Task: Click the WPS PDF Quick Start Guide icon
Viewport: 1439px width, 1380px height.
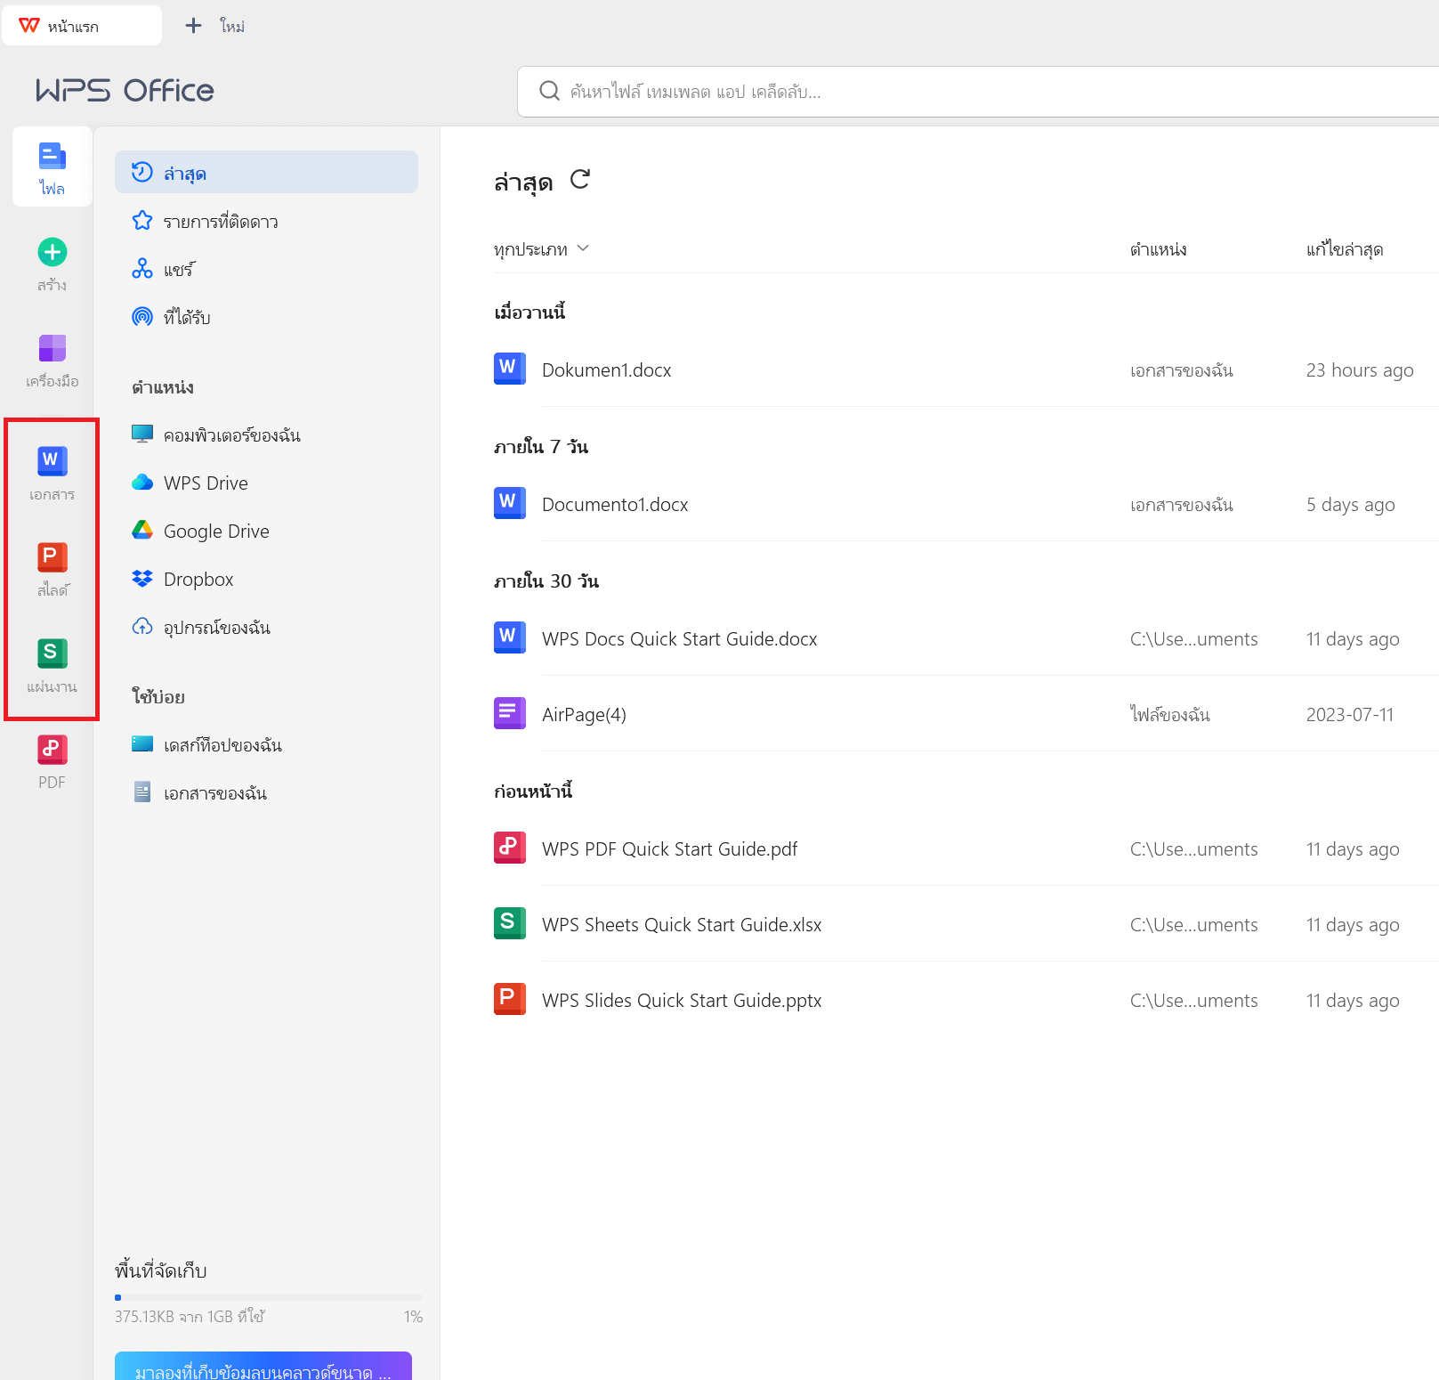Action: [510, 848]
